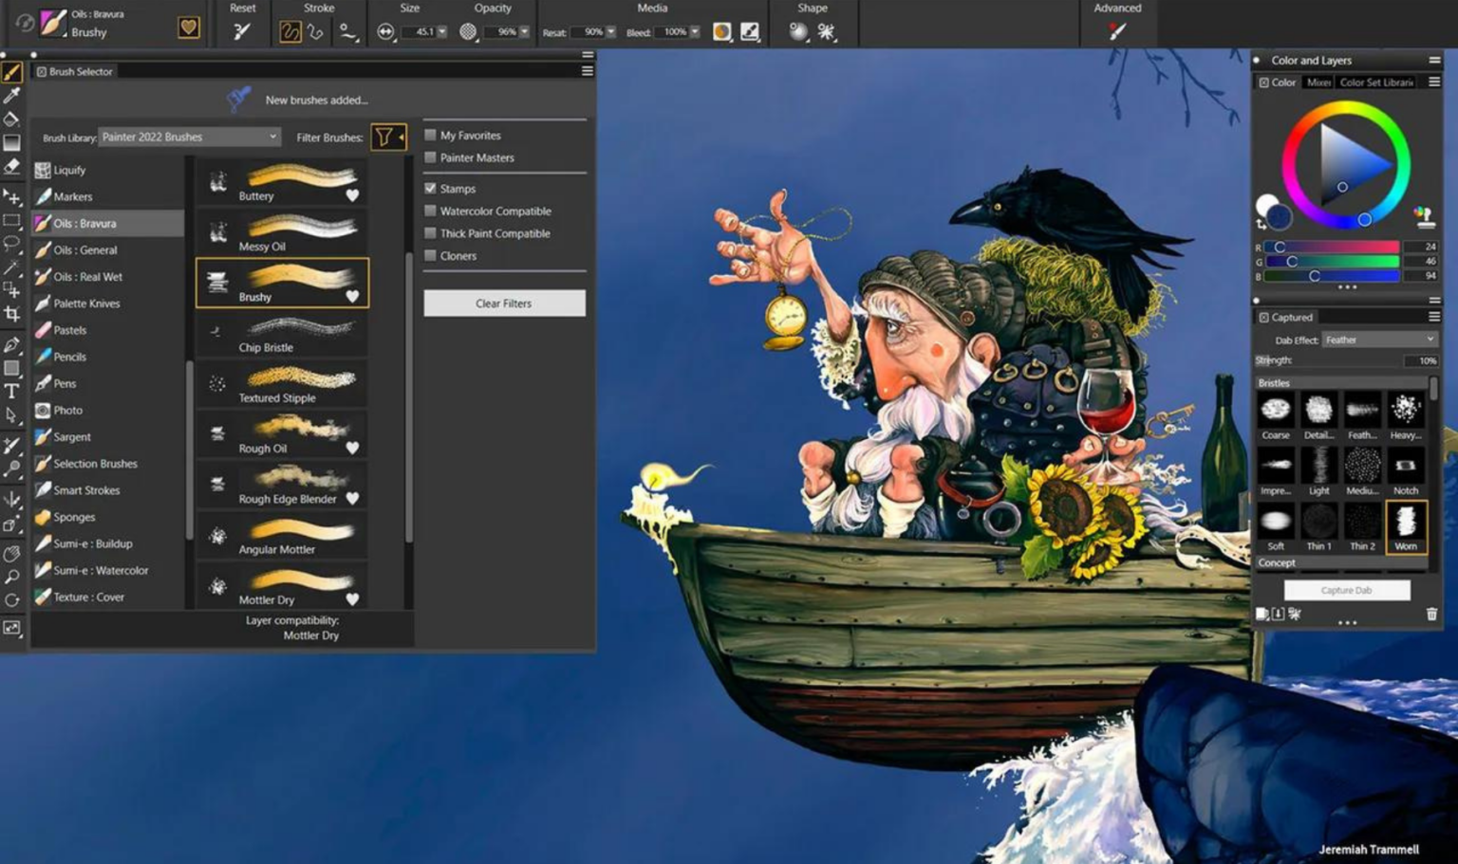Enable the Watercolor Compatible filter
The width and height of the screenshot is (1458, 864).
(x=431, y=211)
